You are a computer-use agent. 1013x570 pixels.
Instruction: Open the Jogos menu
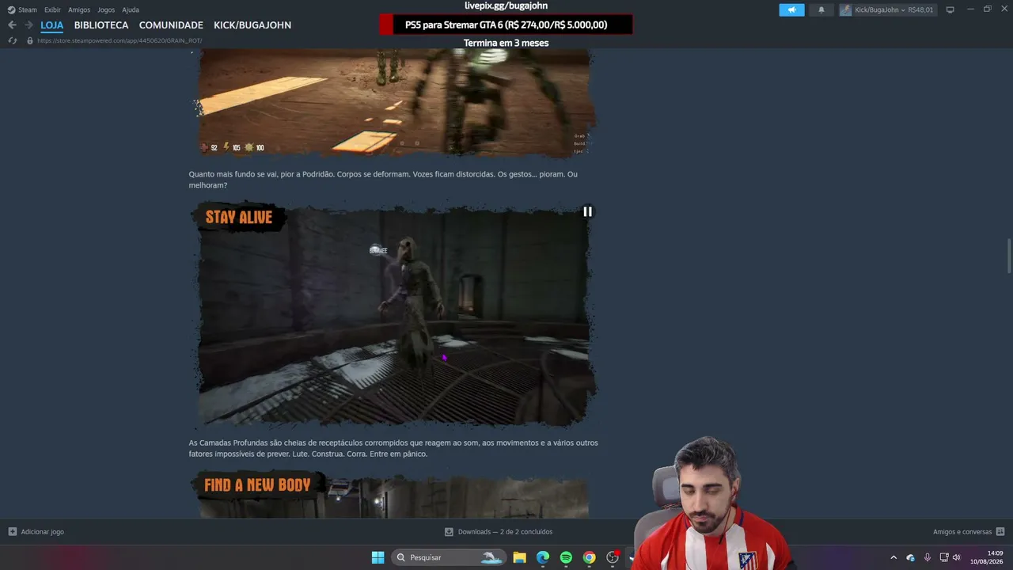(106, 9)
